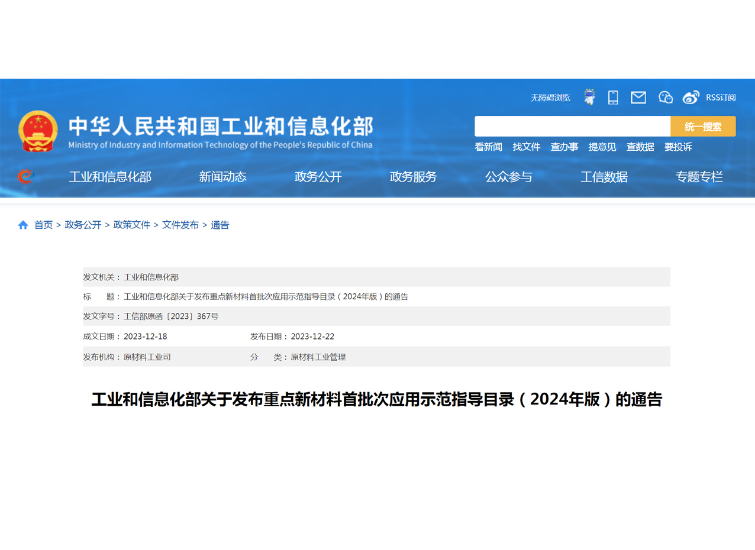Click the WeChat icon in header
755x550 pixels.
click(x=666, y=98)
